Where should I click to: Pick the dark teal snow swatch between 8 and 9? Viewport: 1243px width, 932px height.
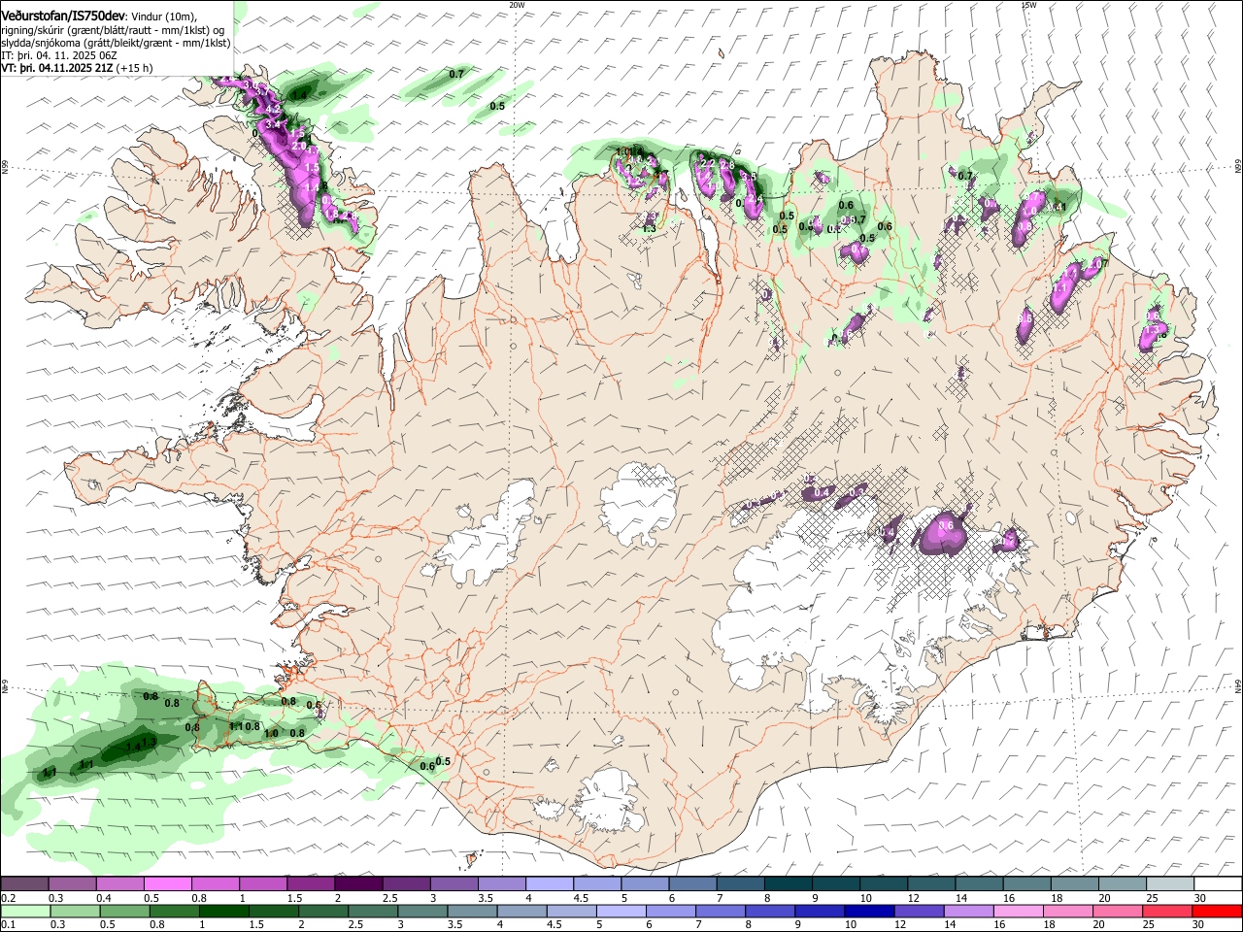coord(788,884)
